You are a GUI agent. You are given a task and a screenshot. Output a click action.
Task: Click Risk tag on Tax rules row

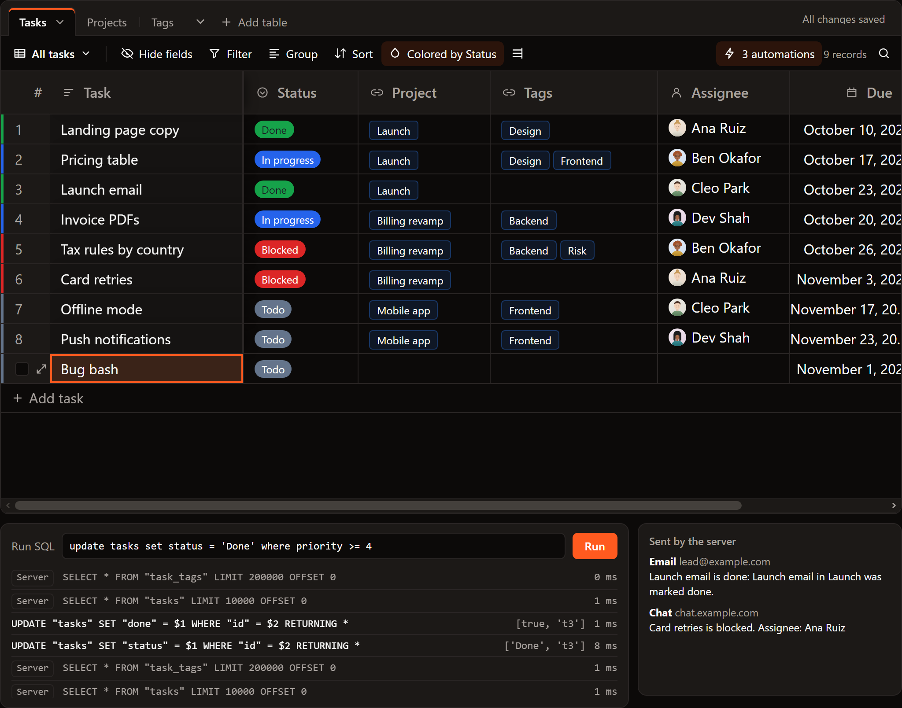tap(577, 250)
